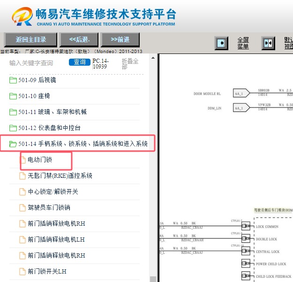Click page icon beside 前门锁开关LH

coord(23,271)
